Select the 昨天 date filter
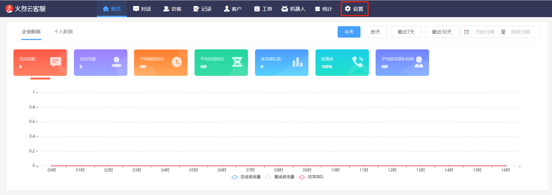 (376, 32)
